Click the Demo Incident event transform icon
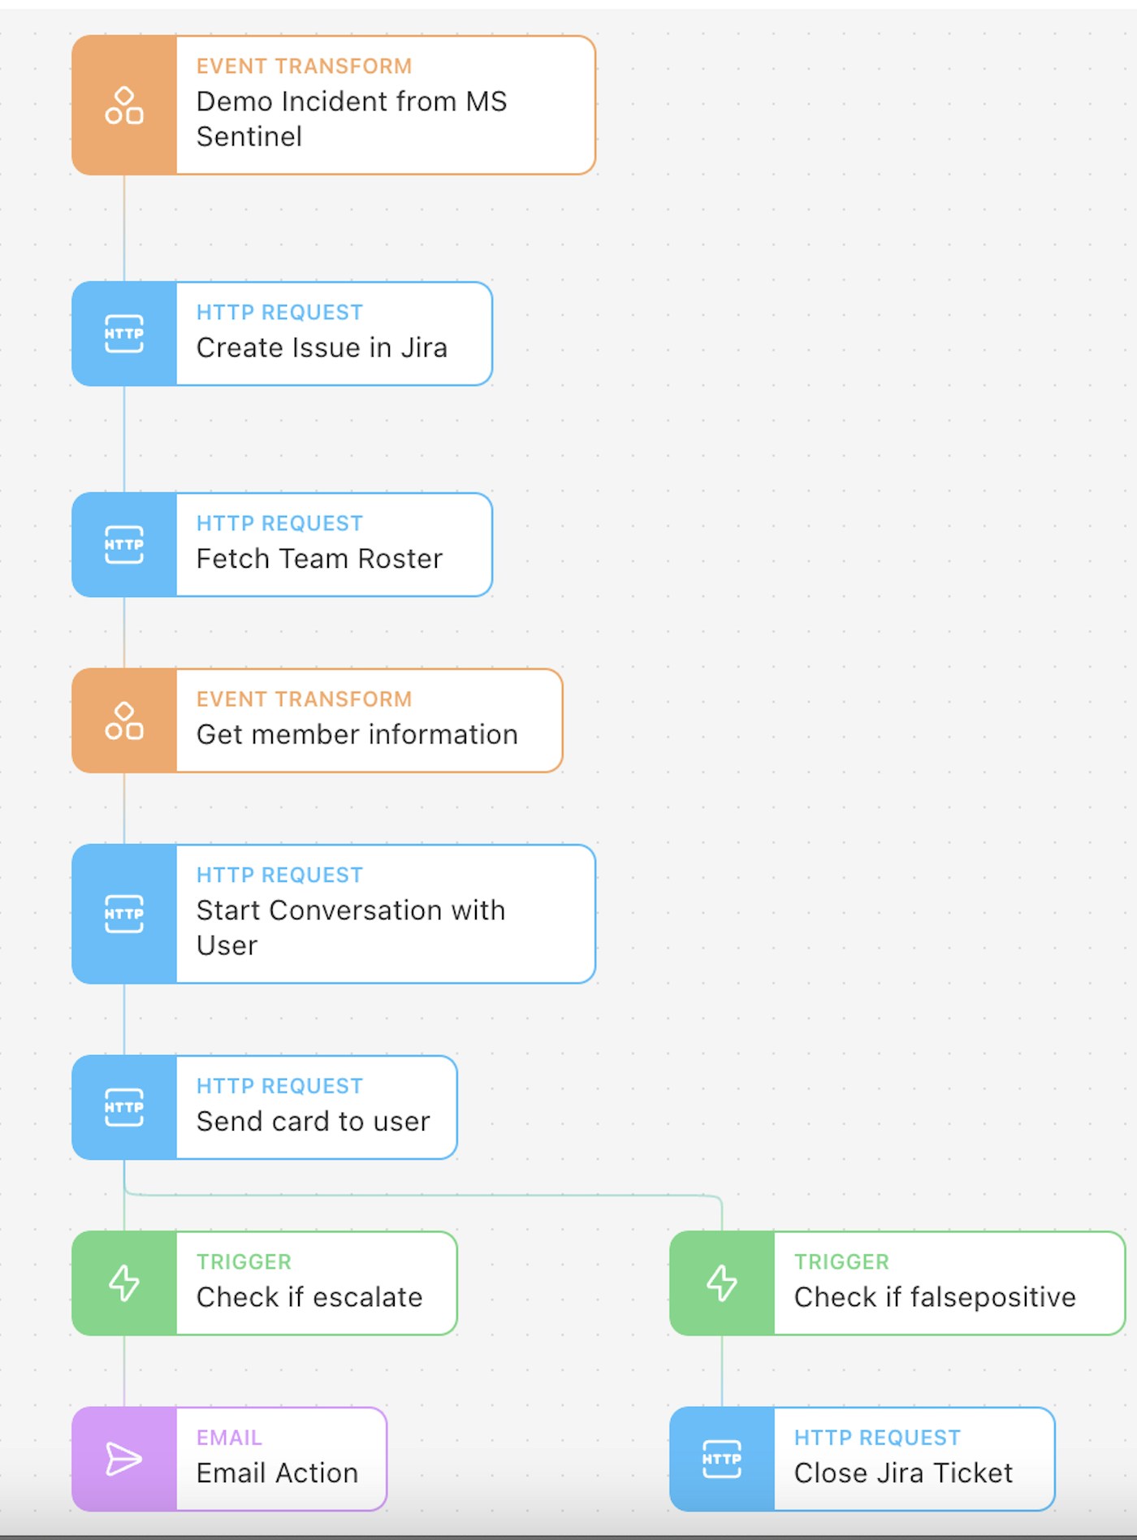The image size is (1137, 1540). pos(124,106)
